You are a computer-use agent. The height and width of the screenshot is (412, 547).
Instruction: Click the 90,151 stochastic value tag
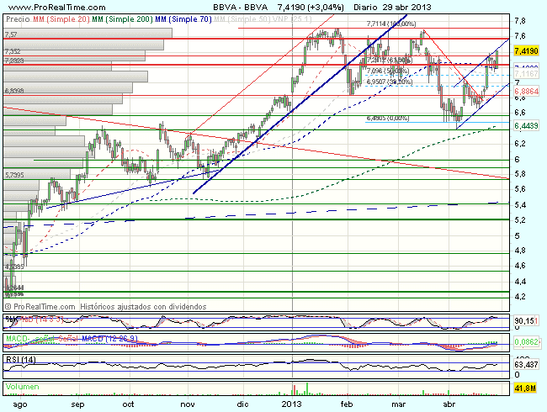click(x=526, y=320)
